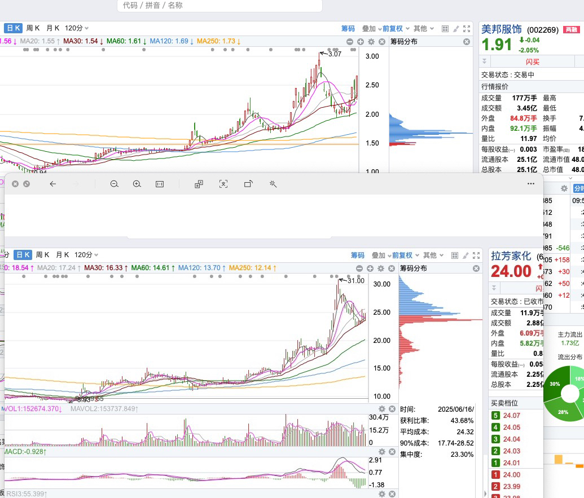Switch to 周K in 拉芳家化 chart
This screenshot has height=498, width=584.
[42, 255]
